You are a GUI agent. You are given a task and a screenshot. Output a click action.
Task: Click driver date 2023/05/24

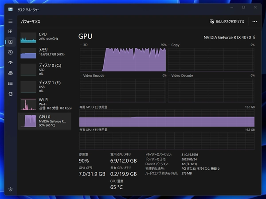point(189,159)
